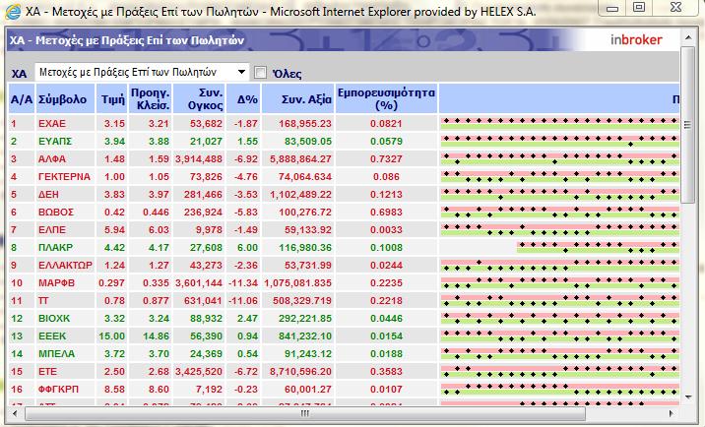Select the ΕΕΕΚ symbol
This screenshot has height=427, width=705.
[x=52, y=335]
